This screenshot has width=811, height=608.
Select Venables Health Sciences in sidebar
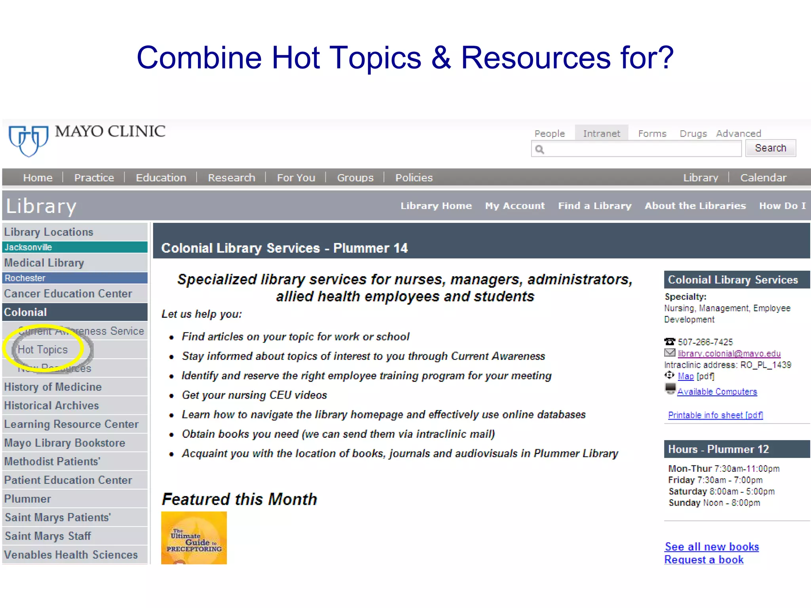75,555
